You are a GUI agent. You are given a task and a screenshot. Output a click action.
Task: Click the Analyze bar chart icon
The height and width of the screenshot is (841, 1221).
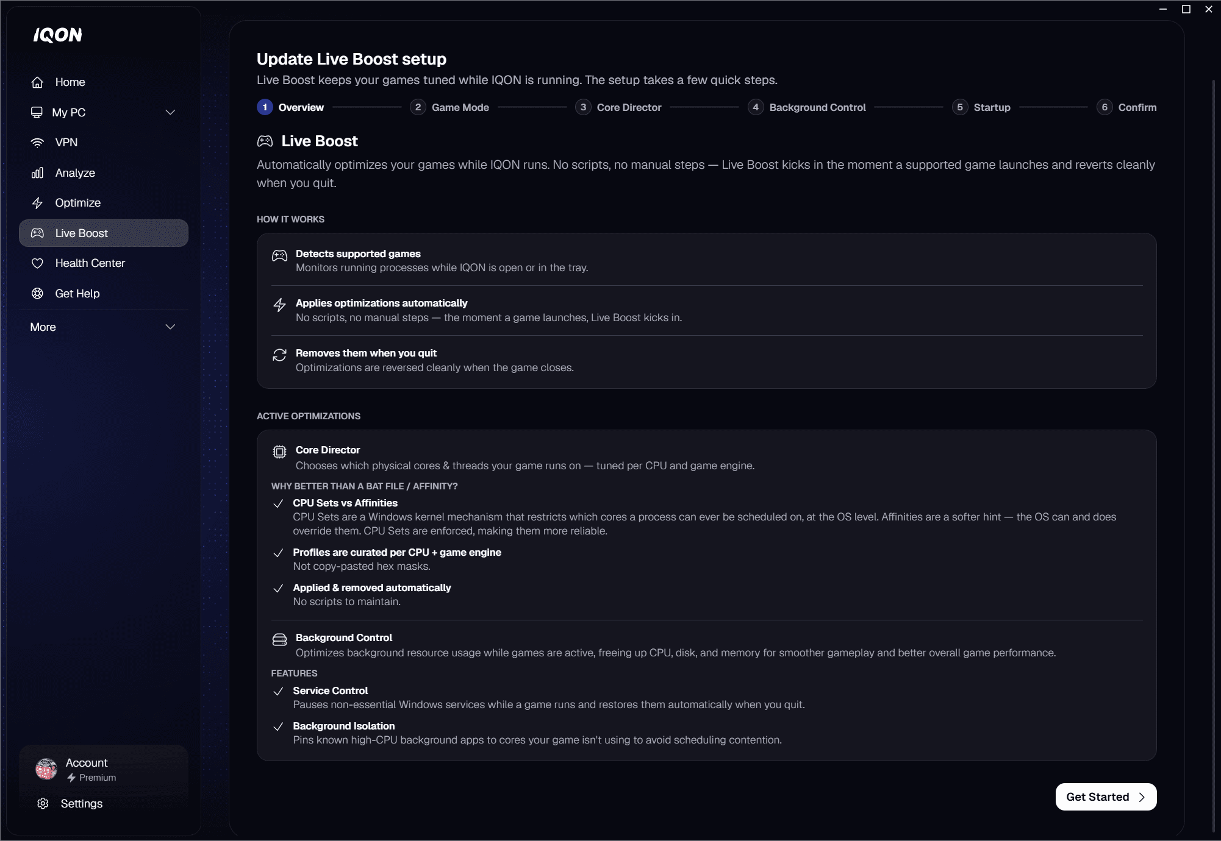click(x=37, y=173)
